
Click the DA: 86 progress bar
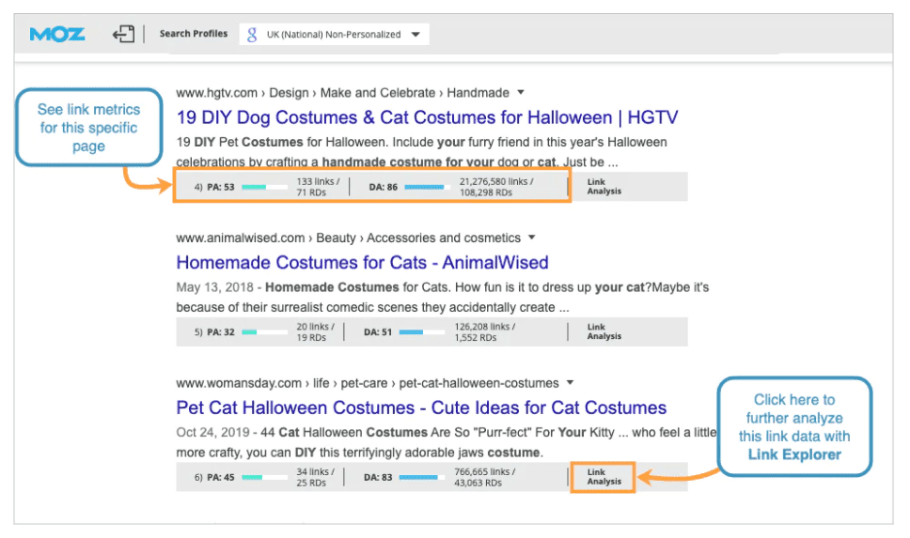(x=427, y=187)
